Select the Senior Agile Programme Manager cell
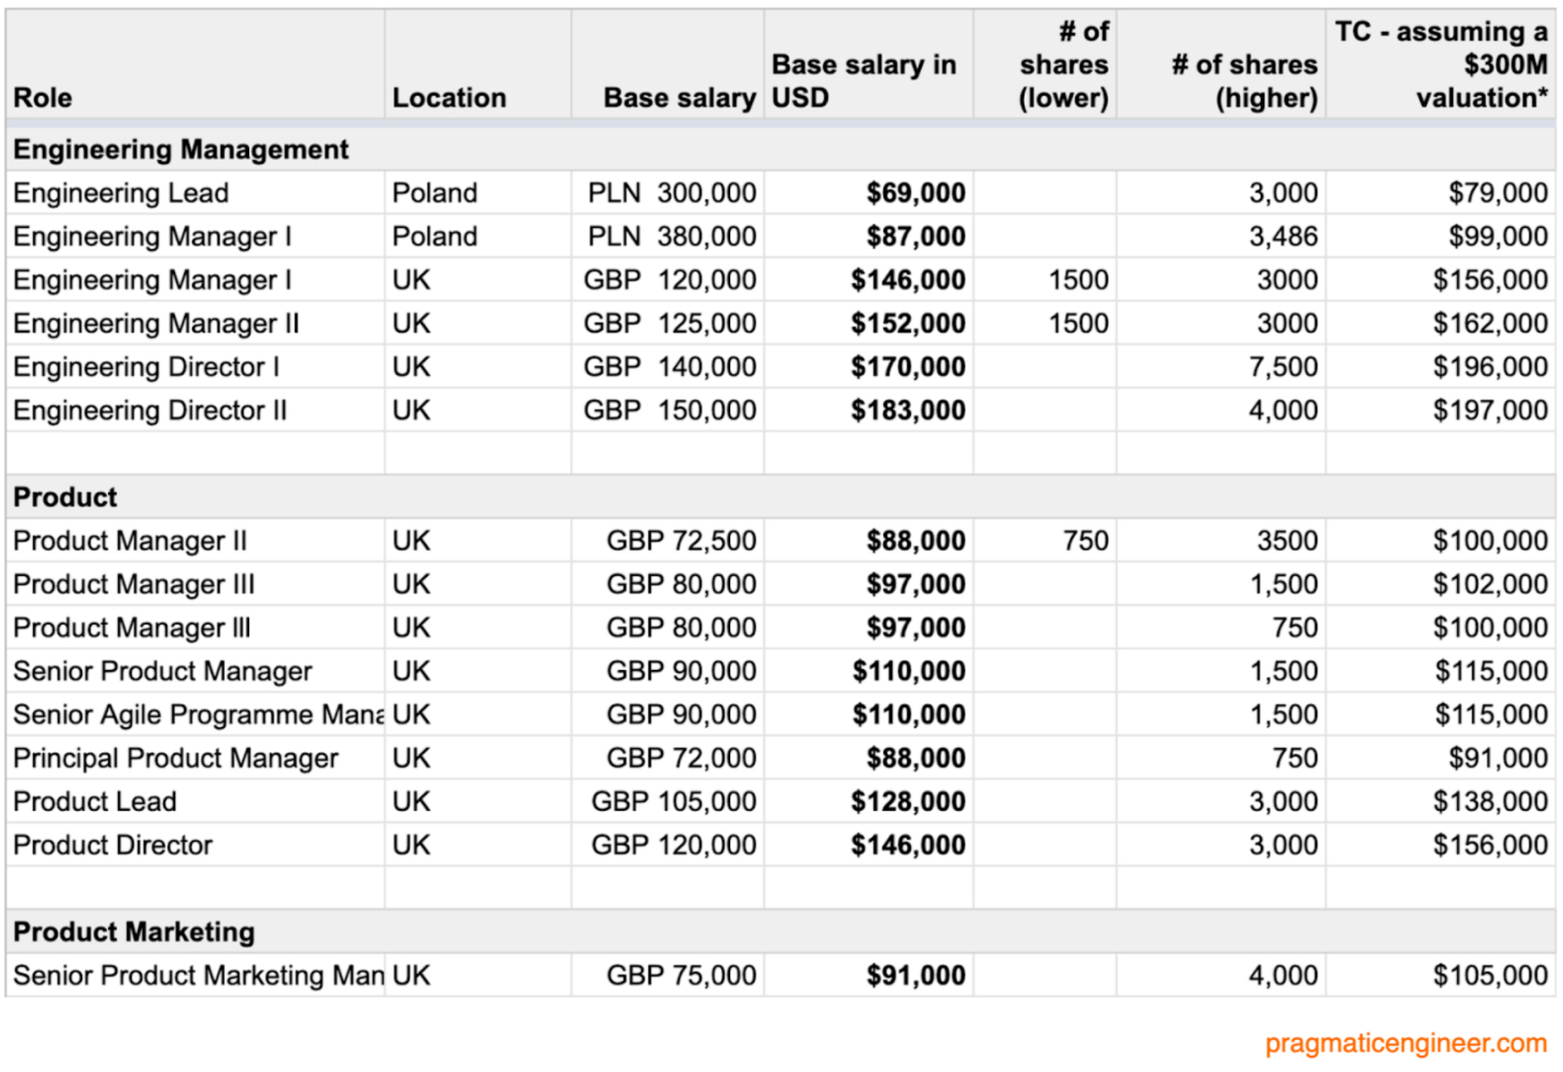 click(x=197, y=714)
